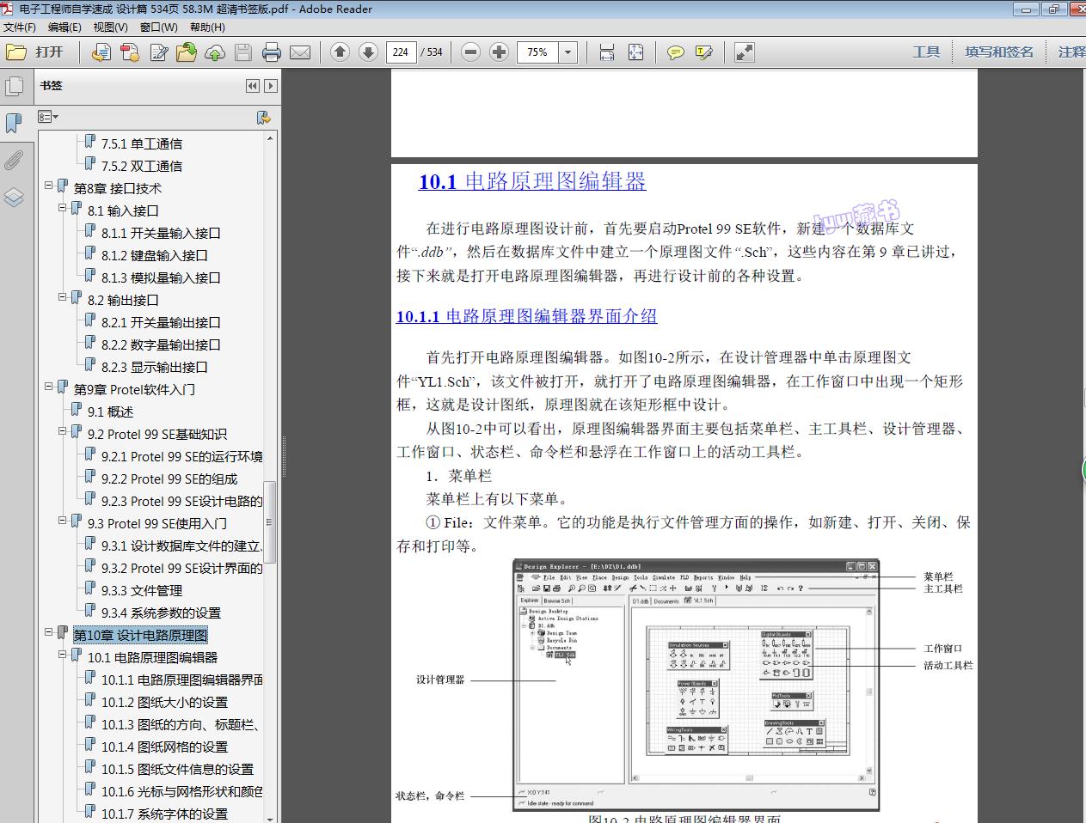Go to bookmark 10.1.2 图纸大小的设置

tap(164, 702)
